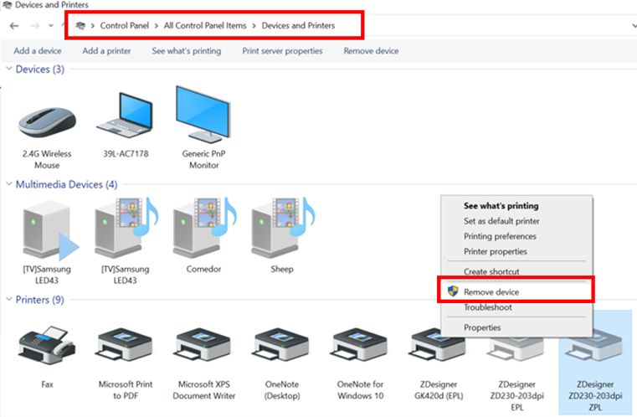Open address bar history dropdown arrow

click(x=633, y=26)
